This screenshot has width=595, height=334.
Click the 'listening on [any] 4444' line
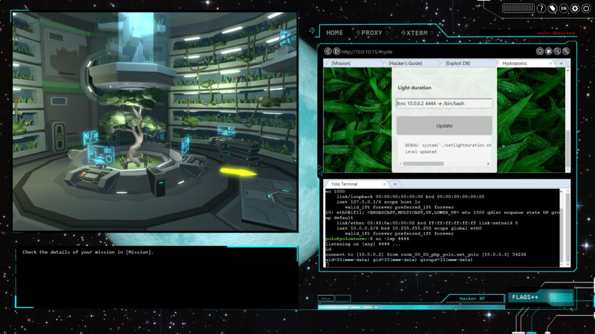pos(363,244)
